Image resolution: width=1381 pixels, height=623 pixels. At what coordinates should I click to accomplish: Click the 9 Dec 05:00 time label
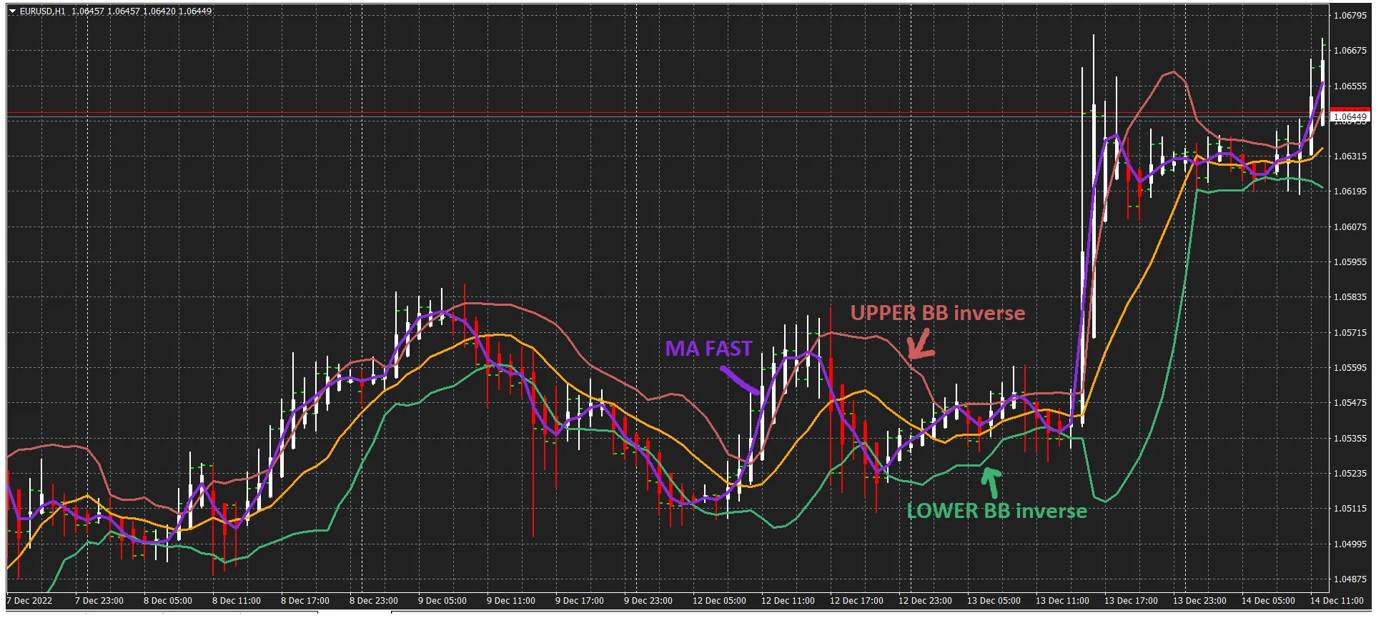coord(442,601)
